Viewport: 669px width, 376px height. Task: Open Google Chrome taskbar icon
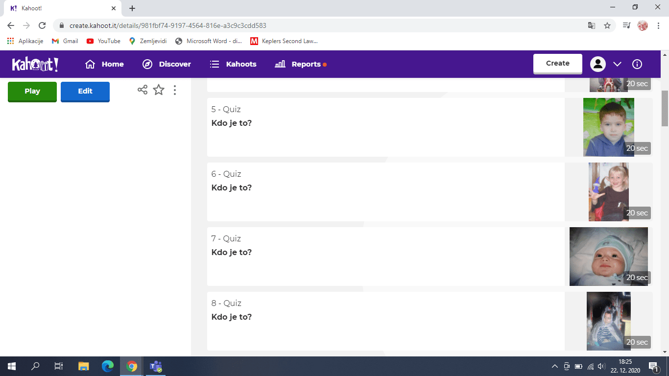(x=131, y=366)
